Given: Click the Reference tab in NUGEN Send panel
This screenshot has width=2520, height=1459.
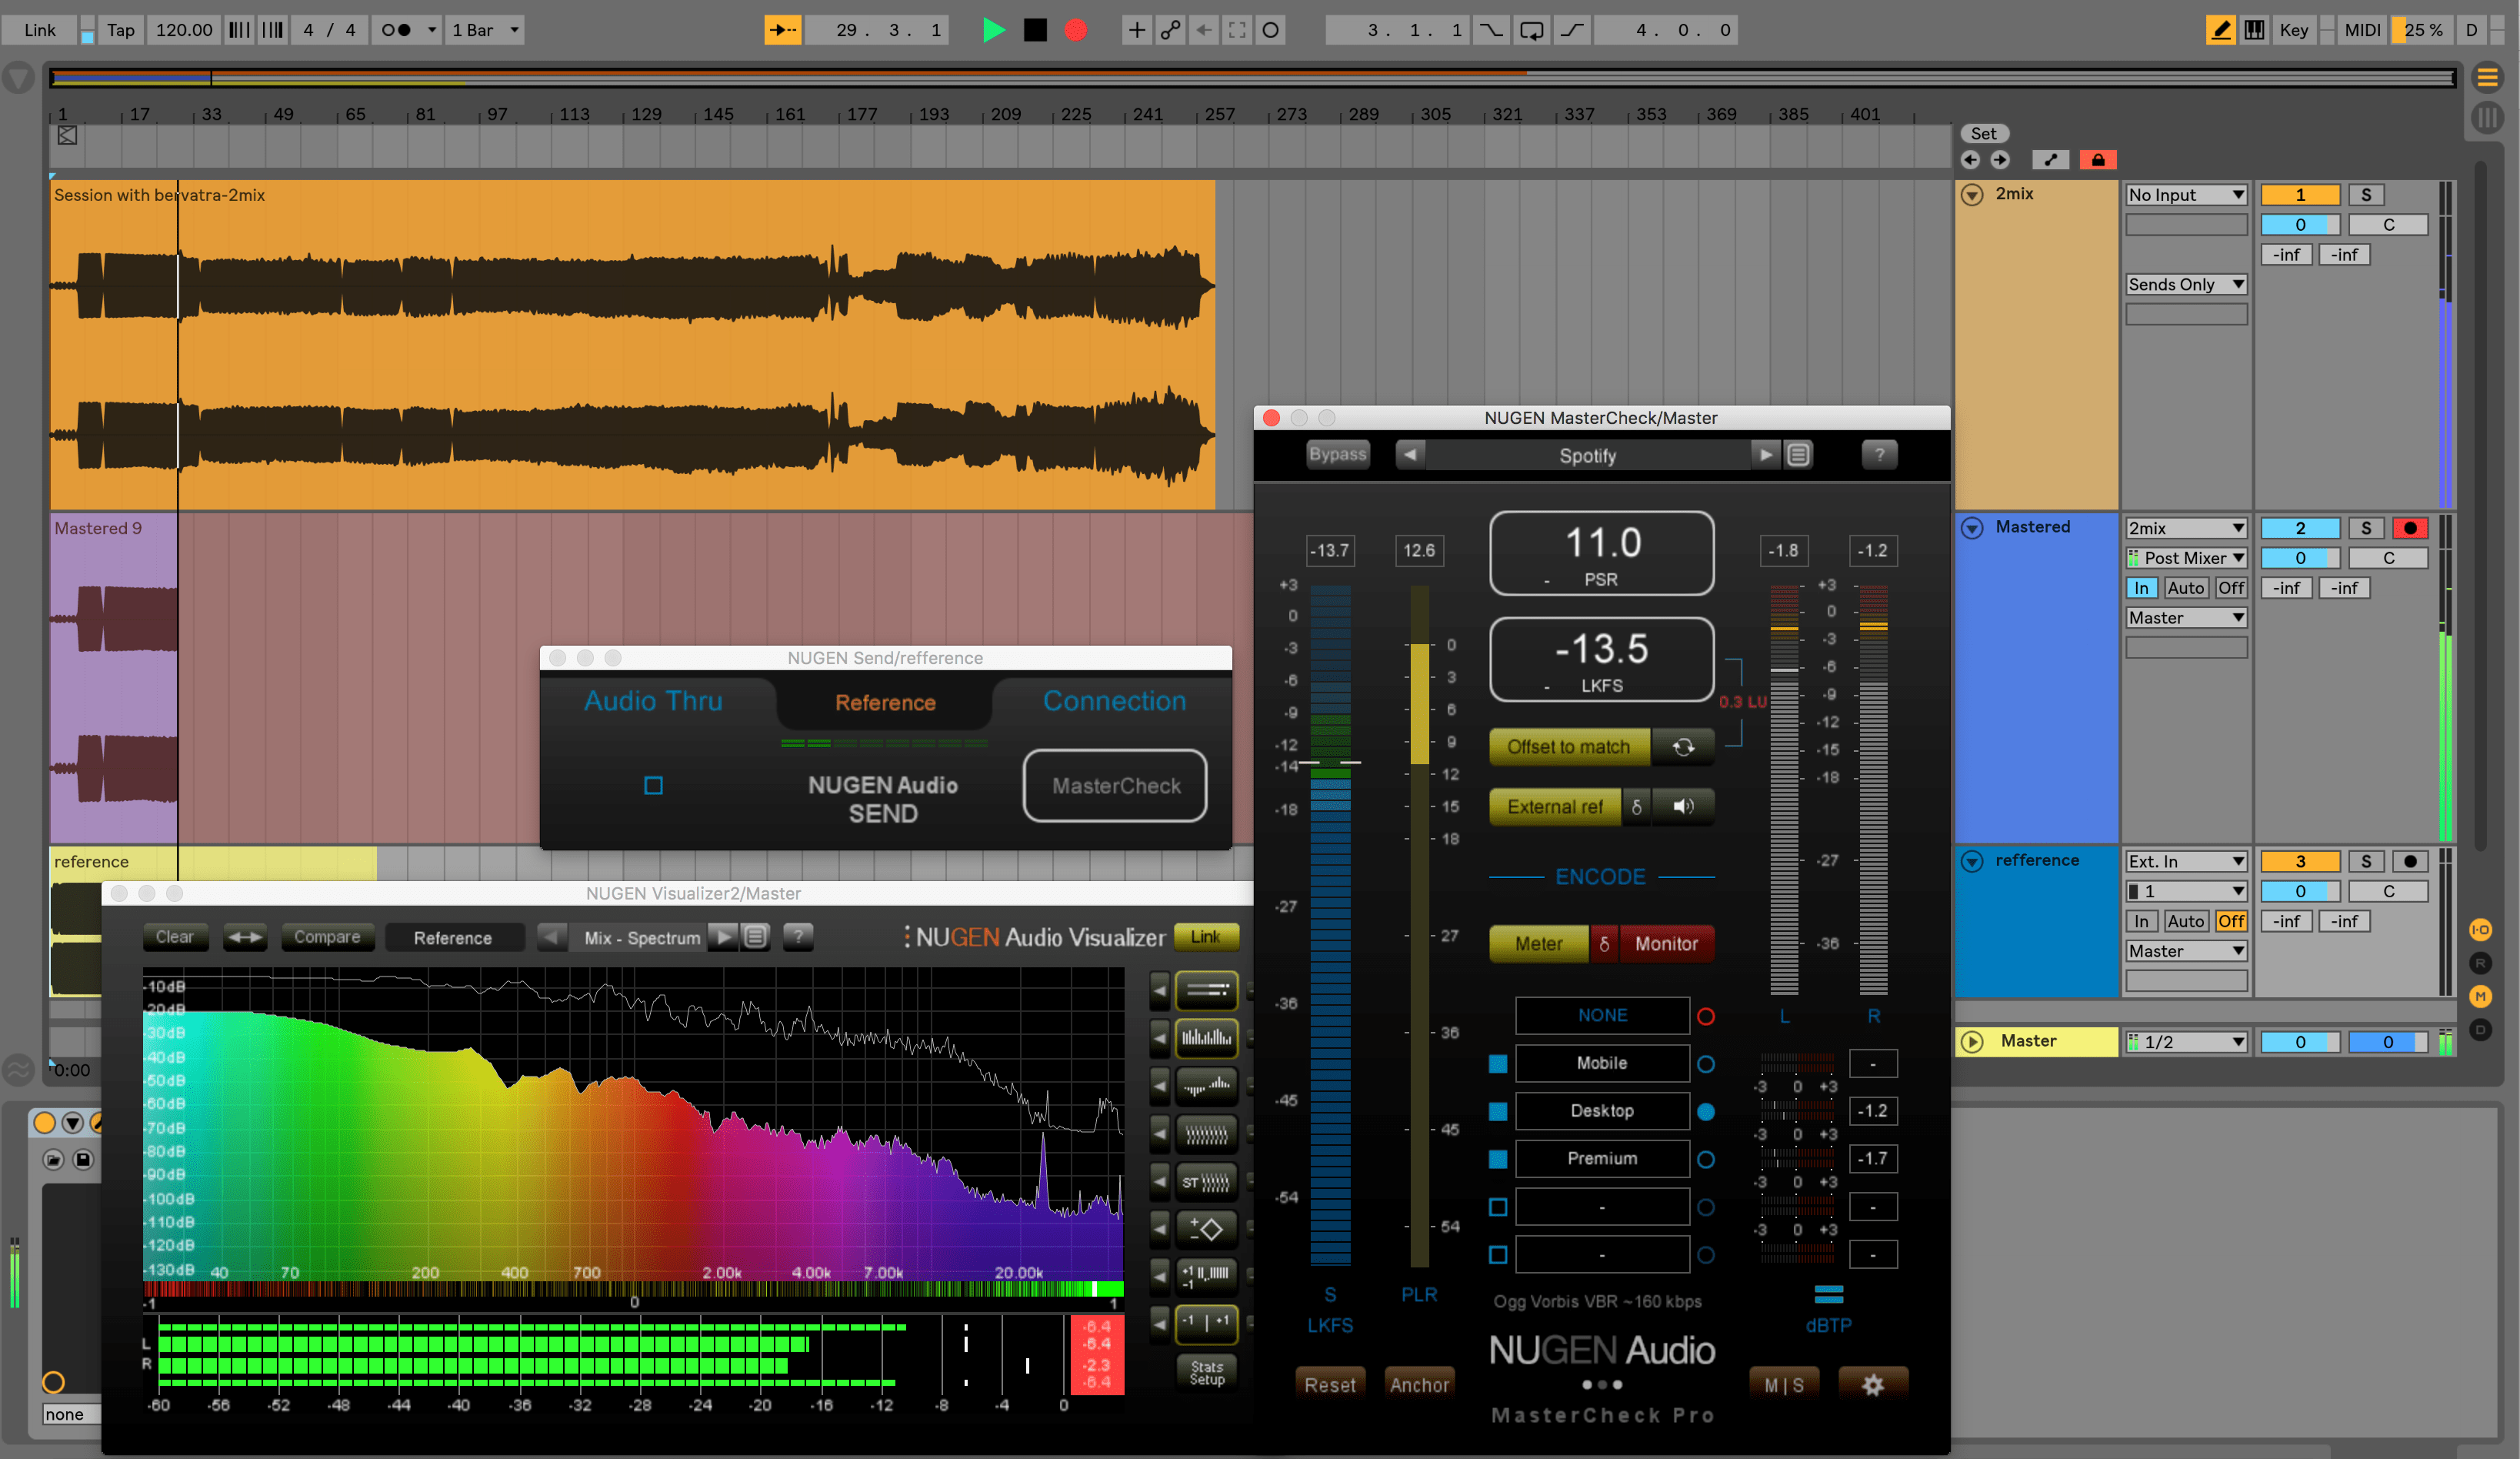Looking at the screenshot, I should (x=887, y=700).
